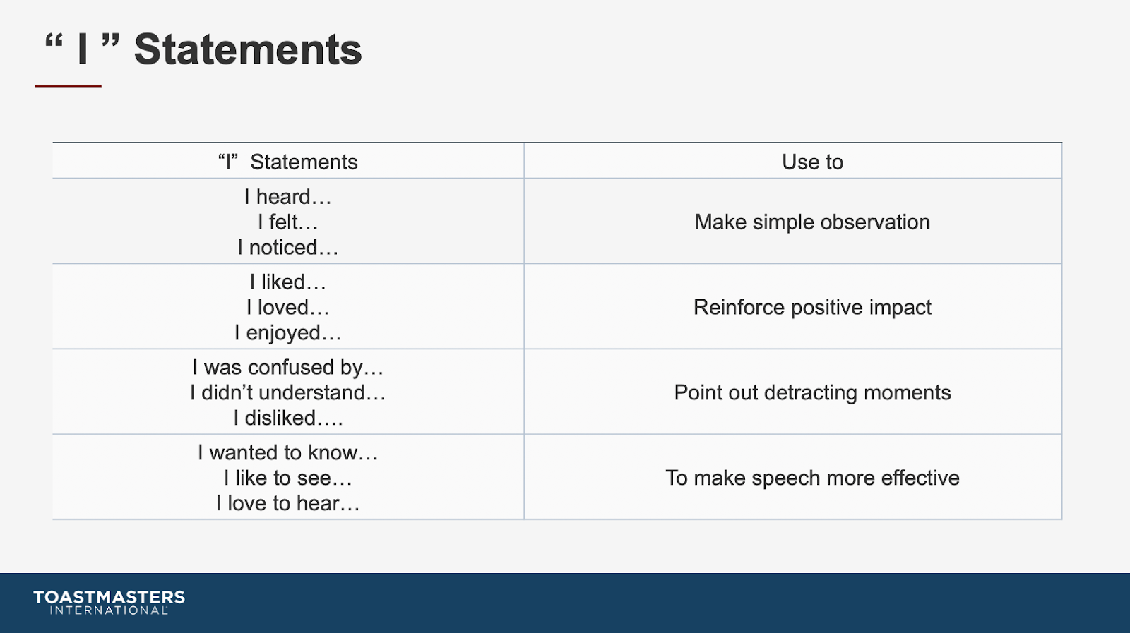
Task: Click "I didn't understand…" text
Action: (288, 393)
